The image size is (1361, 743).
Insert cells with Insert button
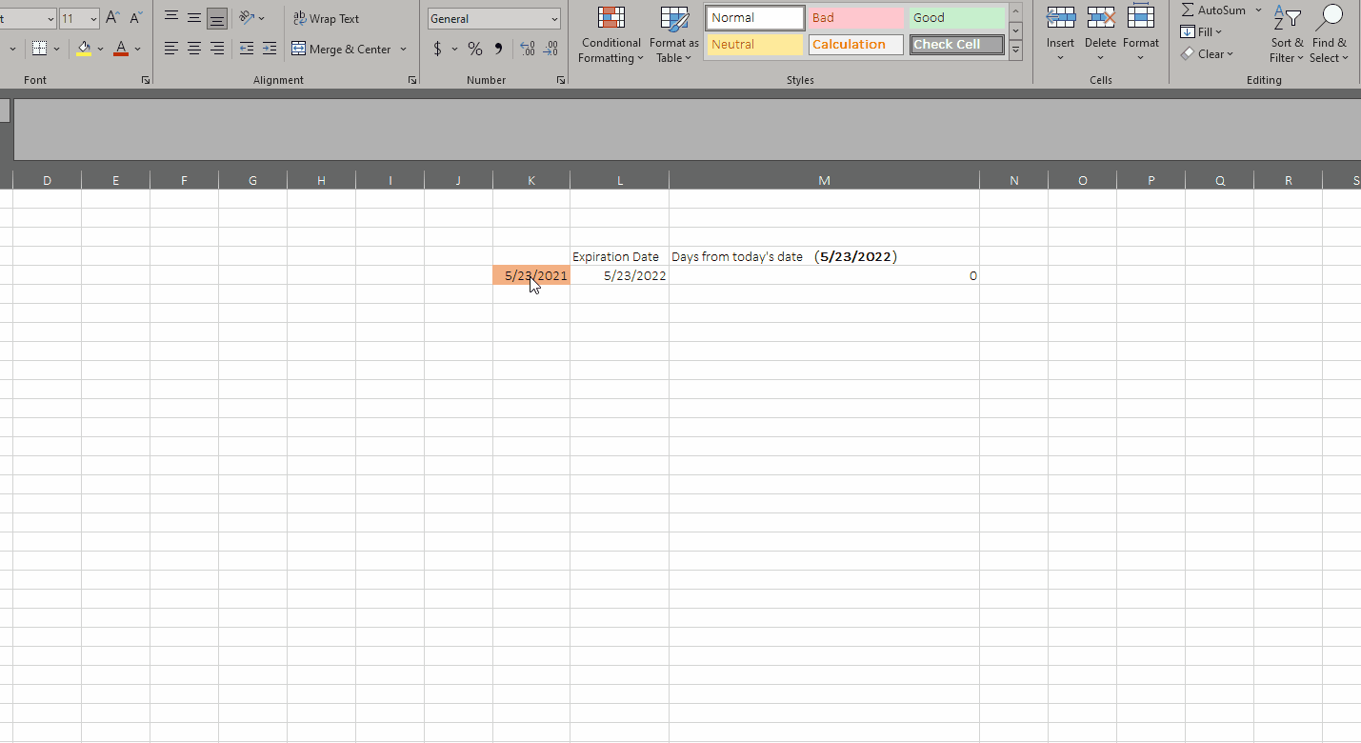pos(1060,34)
